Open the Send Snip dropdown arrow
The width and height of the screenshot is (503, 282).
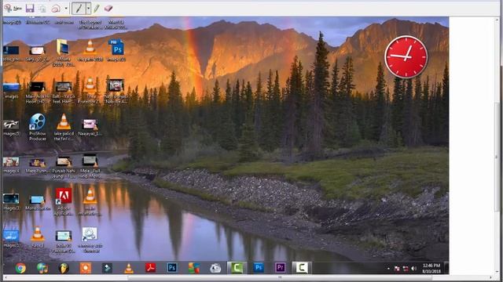click(x=66, y=9)
